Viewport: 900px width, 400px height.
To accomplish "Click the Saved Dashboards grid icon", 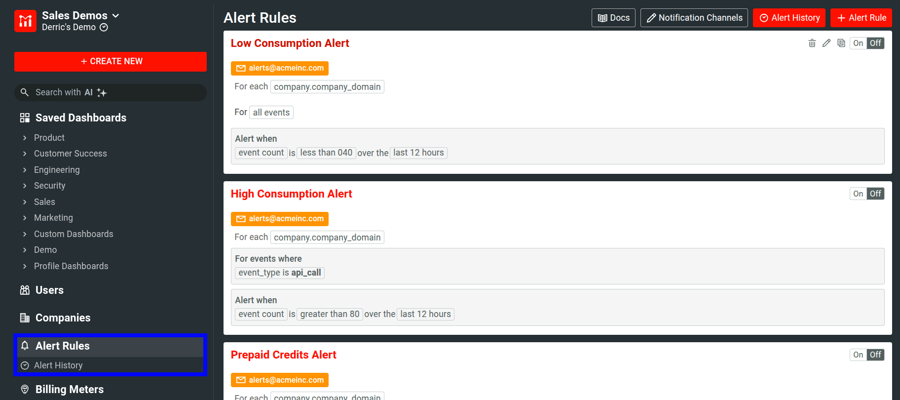I will tap(25, 118).
